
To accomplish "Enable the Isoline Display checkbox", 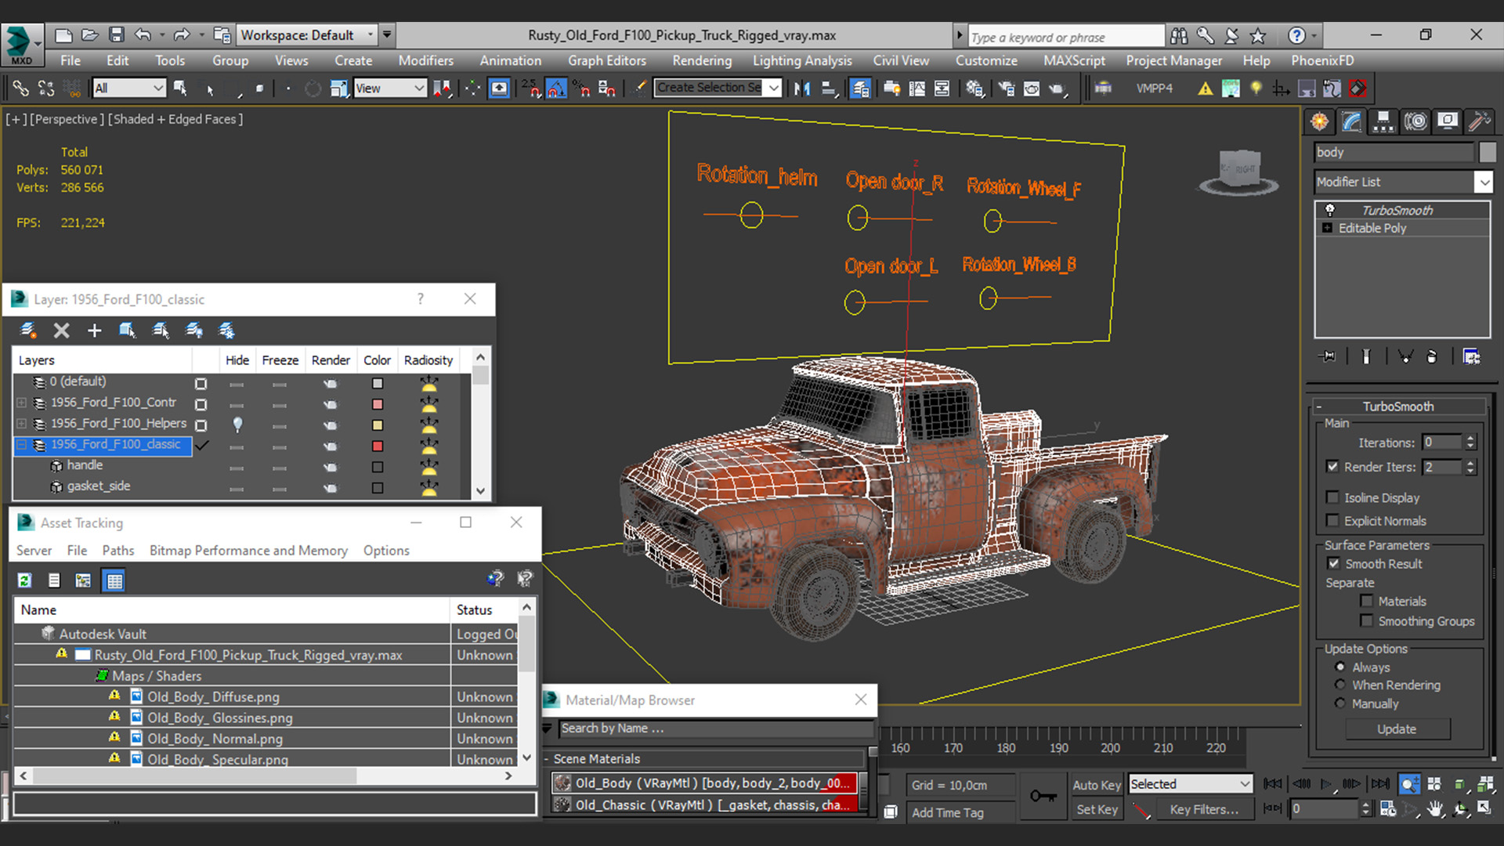I will tap(1332, 497).
